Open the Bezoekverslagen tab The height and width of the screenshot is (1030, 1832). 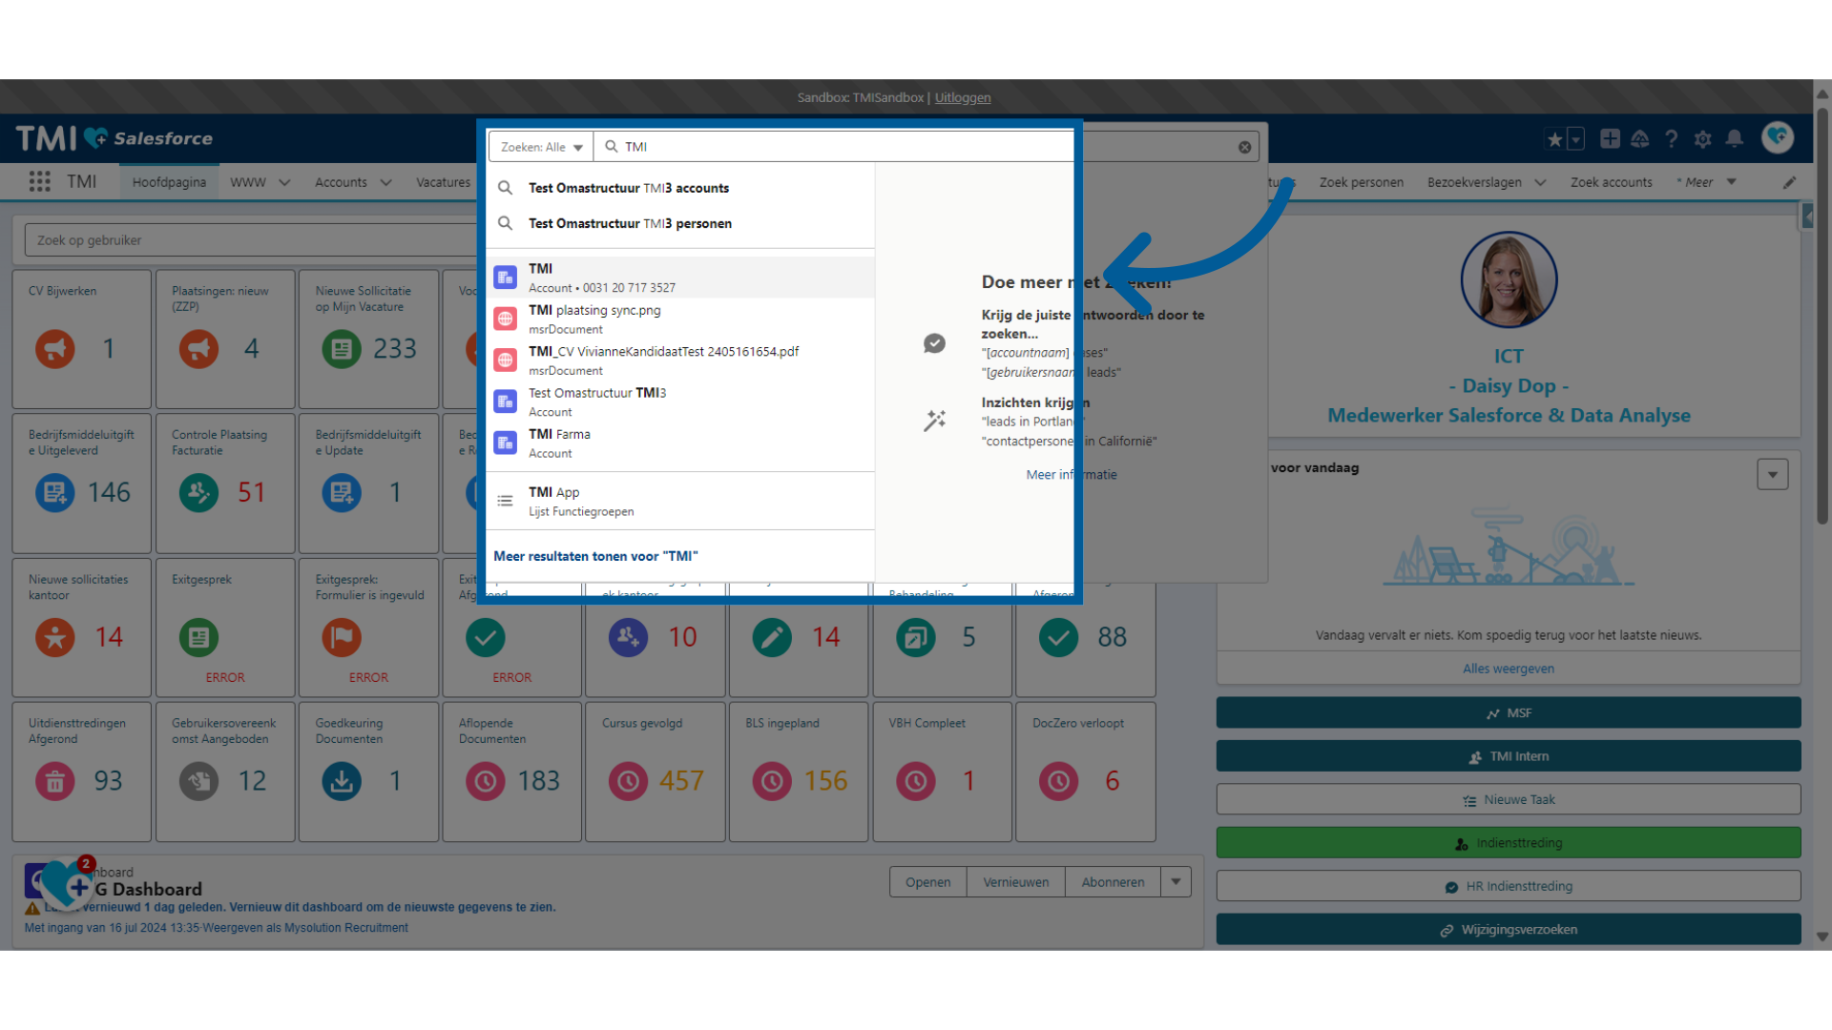click(x=1474, y=182)
